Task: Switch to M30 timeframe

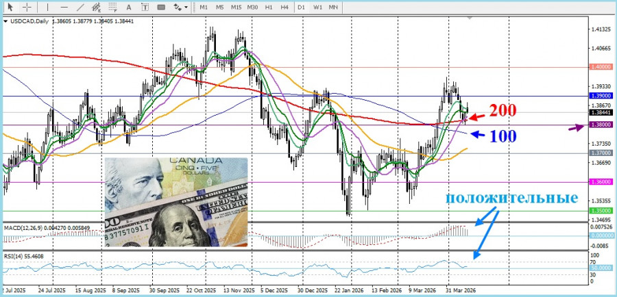Action: click(x=252, y=8)
